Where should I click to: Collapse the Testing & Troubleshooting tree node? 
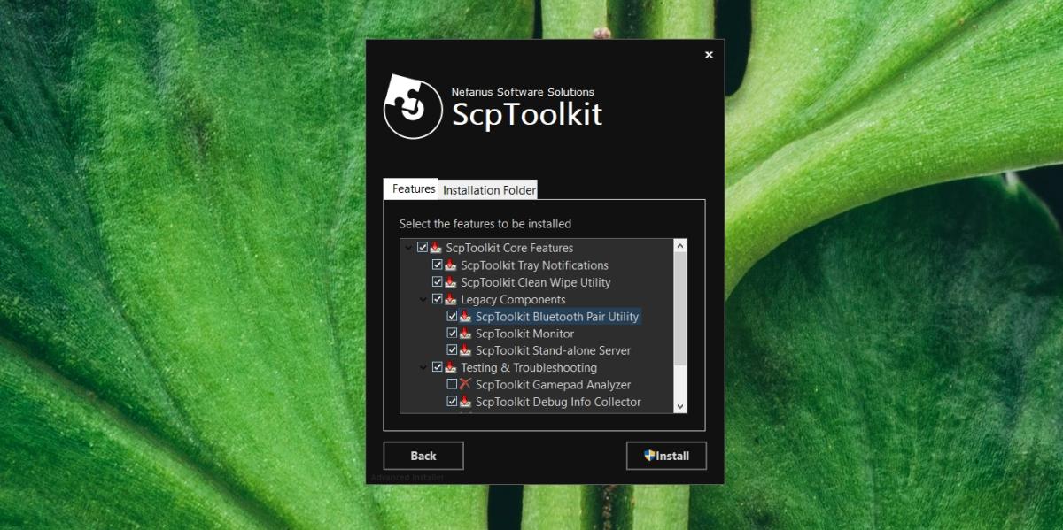423,368
